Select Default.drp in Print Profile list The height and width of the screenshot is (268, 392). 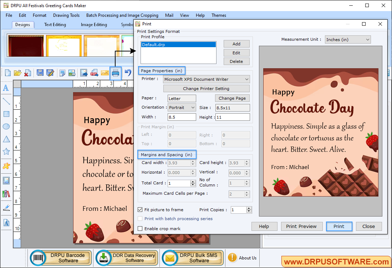coord(178,45)
